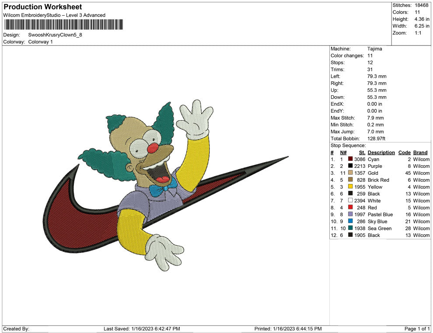Click the Zoom value '1:1'
This screenshot has width=433, height=333.
pyautogui.click(x=418, y=33)
